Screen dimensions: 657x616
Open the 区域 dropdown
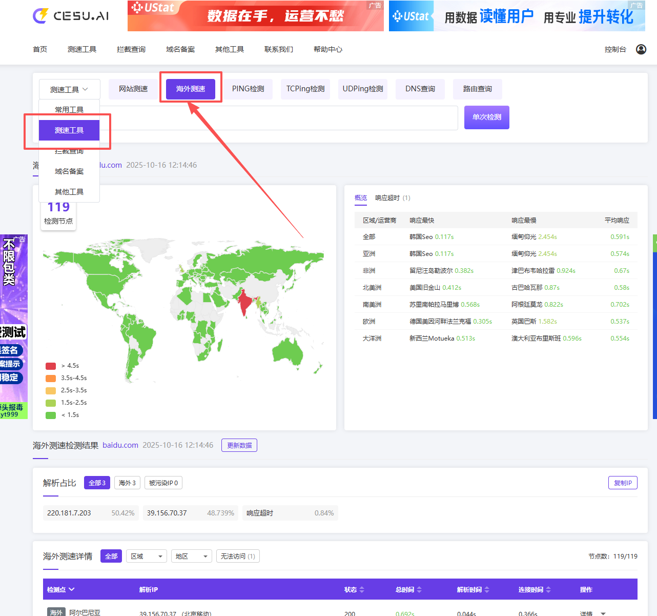pos(146,557)
